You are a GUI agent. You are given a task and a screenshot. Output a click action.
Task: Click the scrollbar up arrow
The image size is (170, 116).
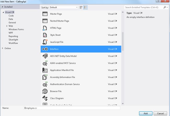click(x=123, y=12)
